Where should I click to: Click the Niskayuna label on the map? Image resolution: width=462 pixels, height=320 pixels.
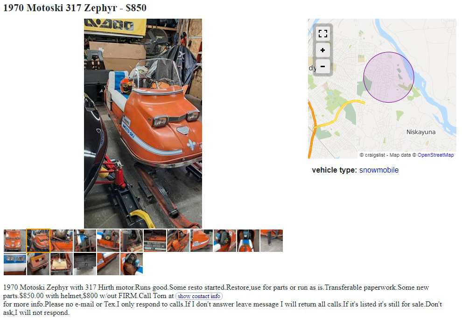point(421,132)
